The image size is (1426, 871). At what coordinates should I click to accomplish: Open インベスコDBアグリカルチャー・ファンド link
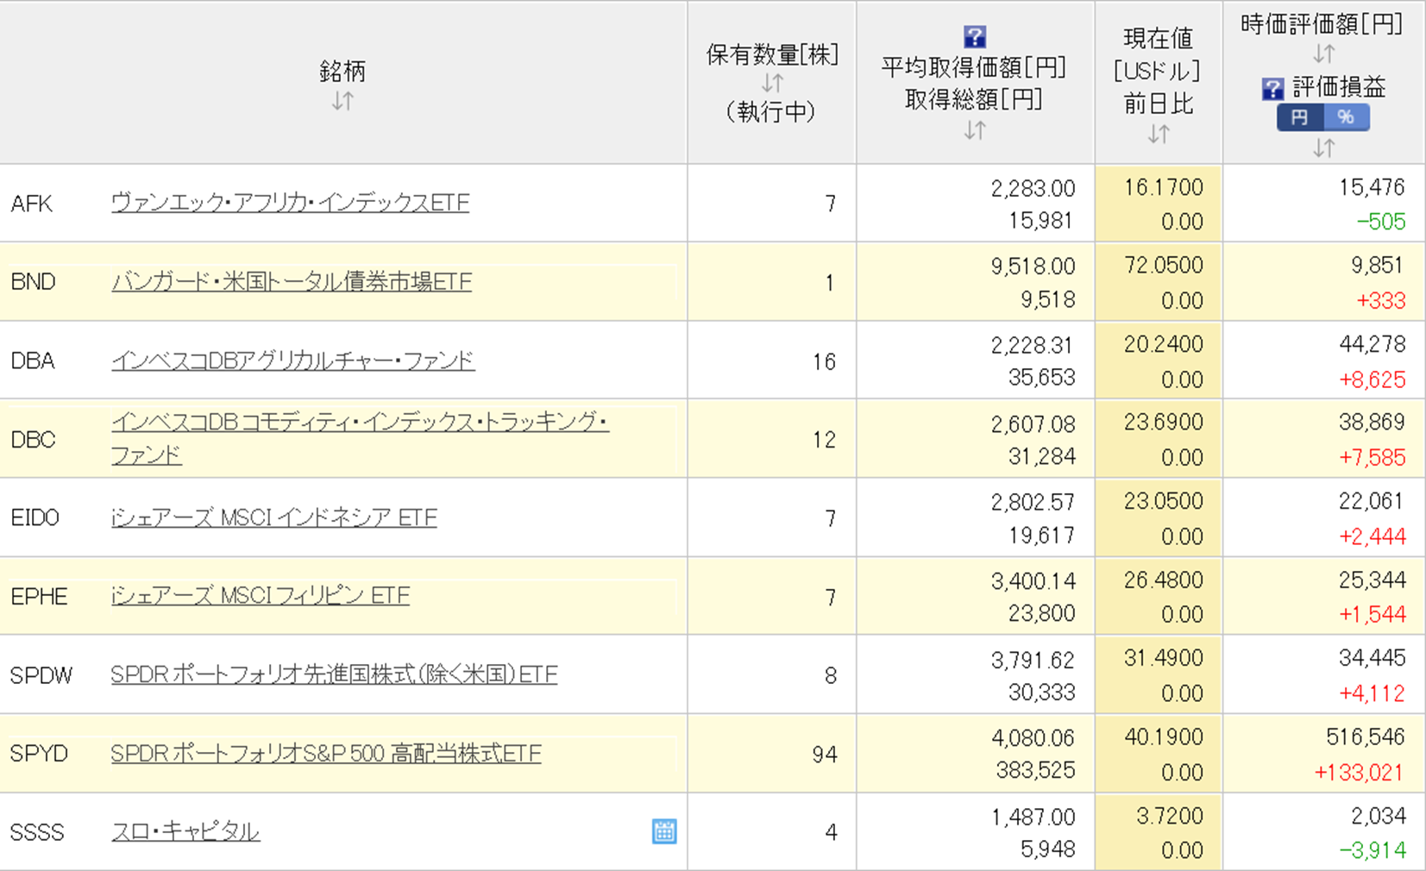(292, 360)
